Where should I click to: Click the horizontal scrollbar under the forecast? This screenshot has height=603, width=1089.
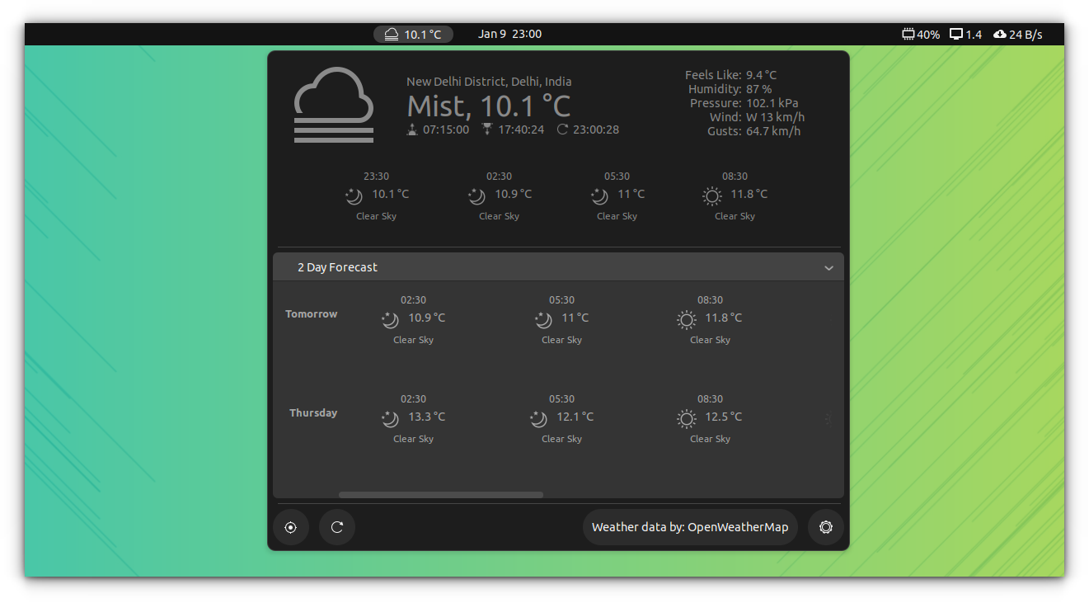point(440,494)
